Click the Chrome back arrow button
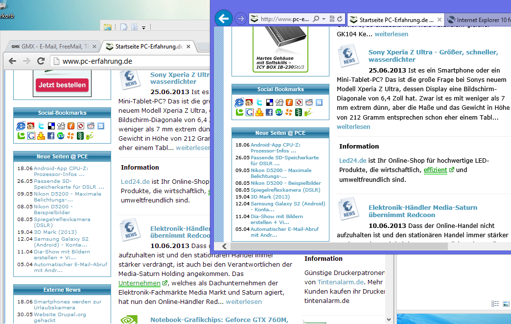 (x=12, y=61)
